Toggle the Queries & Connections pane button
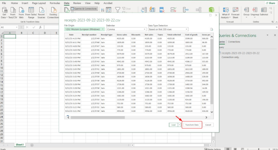 point(83,9)
